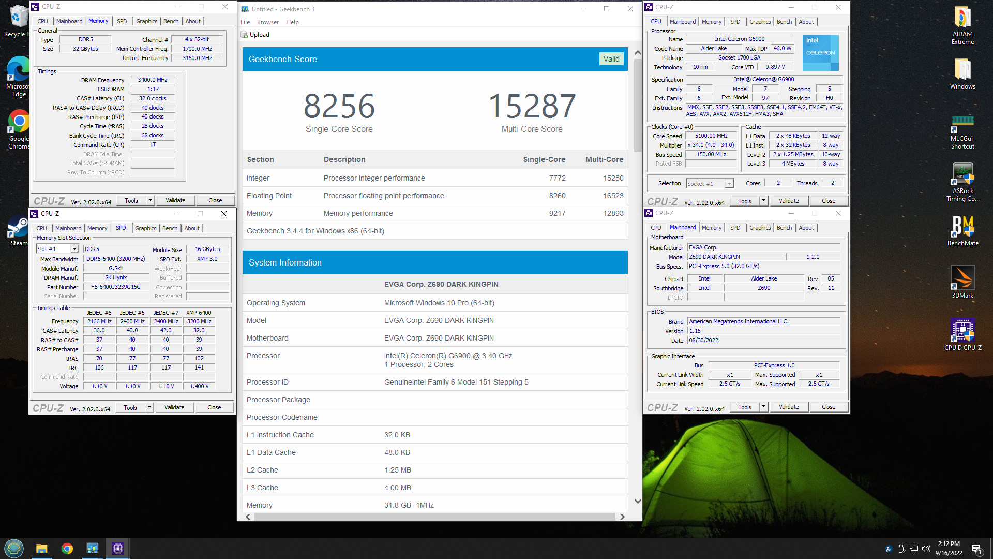Click Memory performance row in Geekbench
Viewport: 993px width, 559px height.
click(435, 213)
